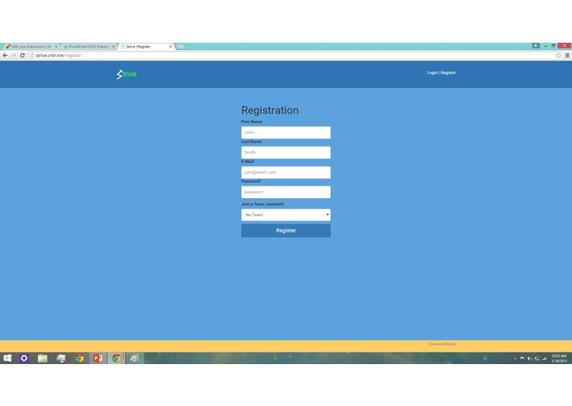This screenshot has height=406, width=572.
Task: Open the Paint palette taskbar icon
Action: click(134, 358)
